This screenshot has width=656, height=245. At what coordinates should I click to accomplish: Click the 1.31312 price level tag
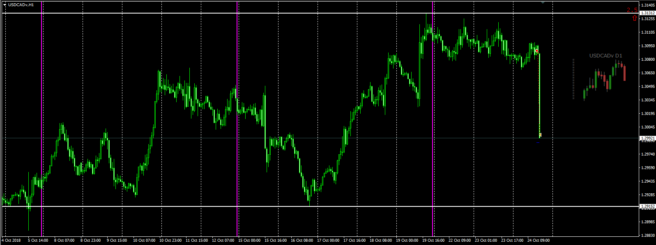(648, 13)
